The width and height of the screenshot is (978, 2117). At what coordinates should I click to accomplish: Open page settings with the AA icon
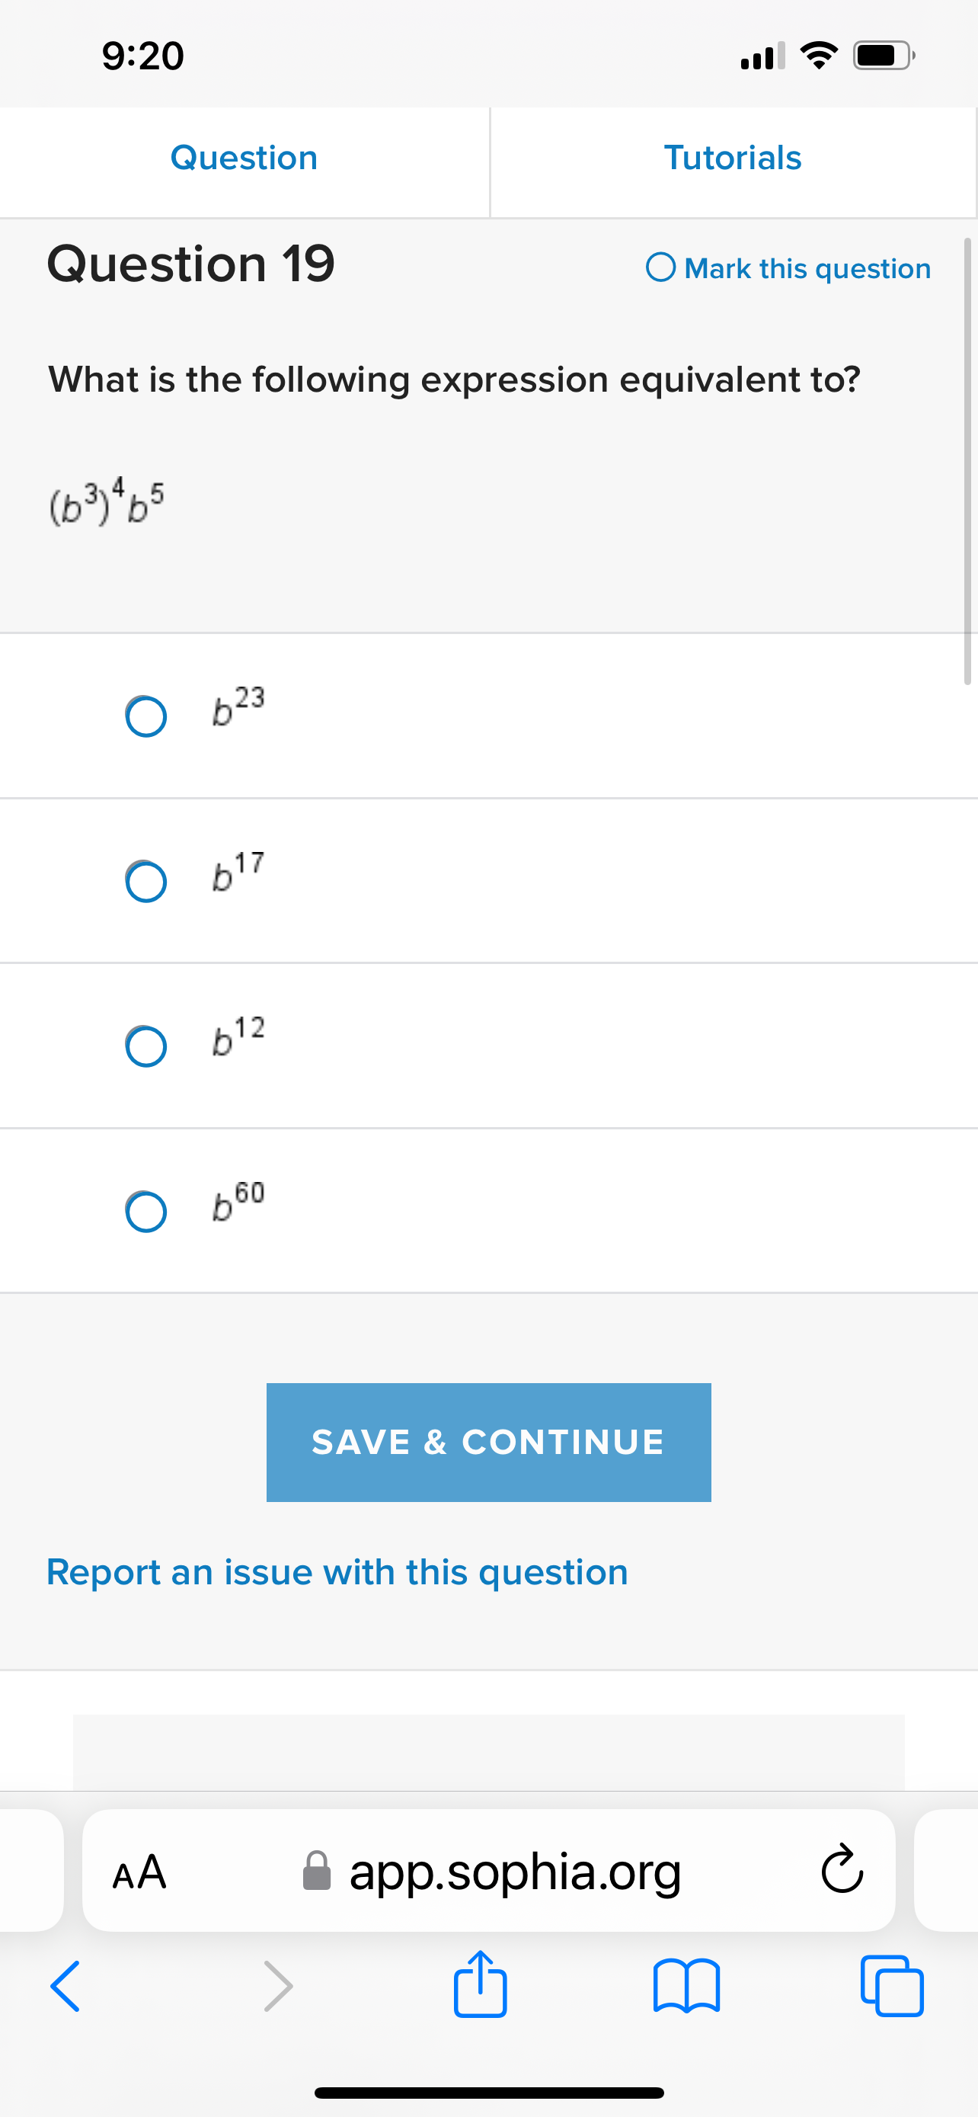pos(139,1872)
